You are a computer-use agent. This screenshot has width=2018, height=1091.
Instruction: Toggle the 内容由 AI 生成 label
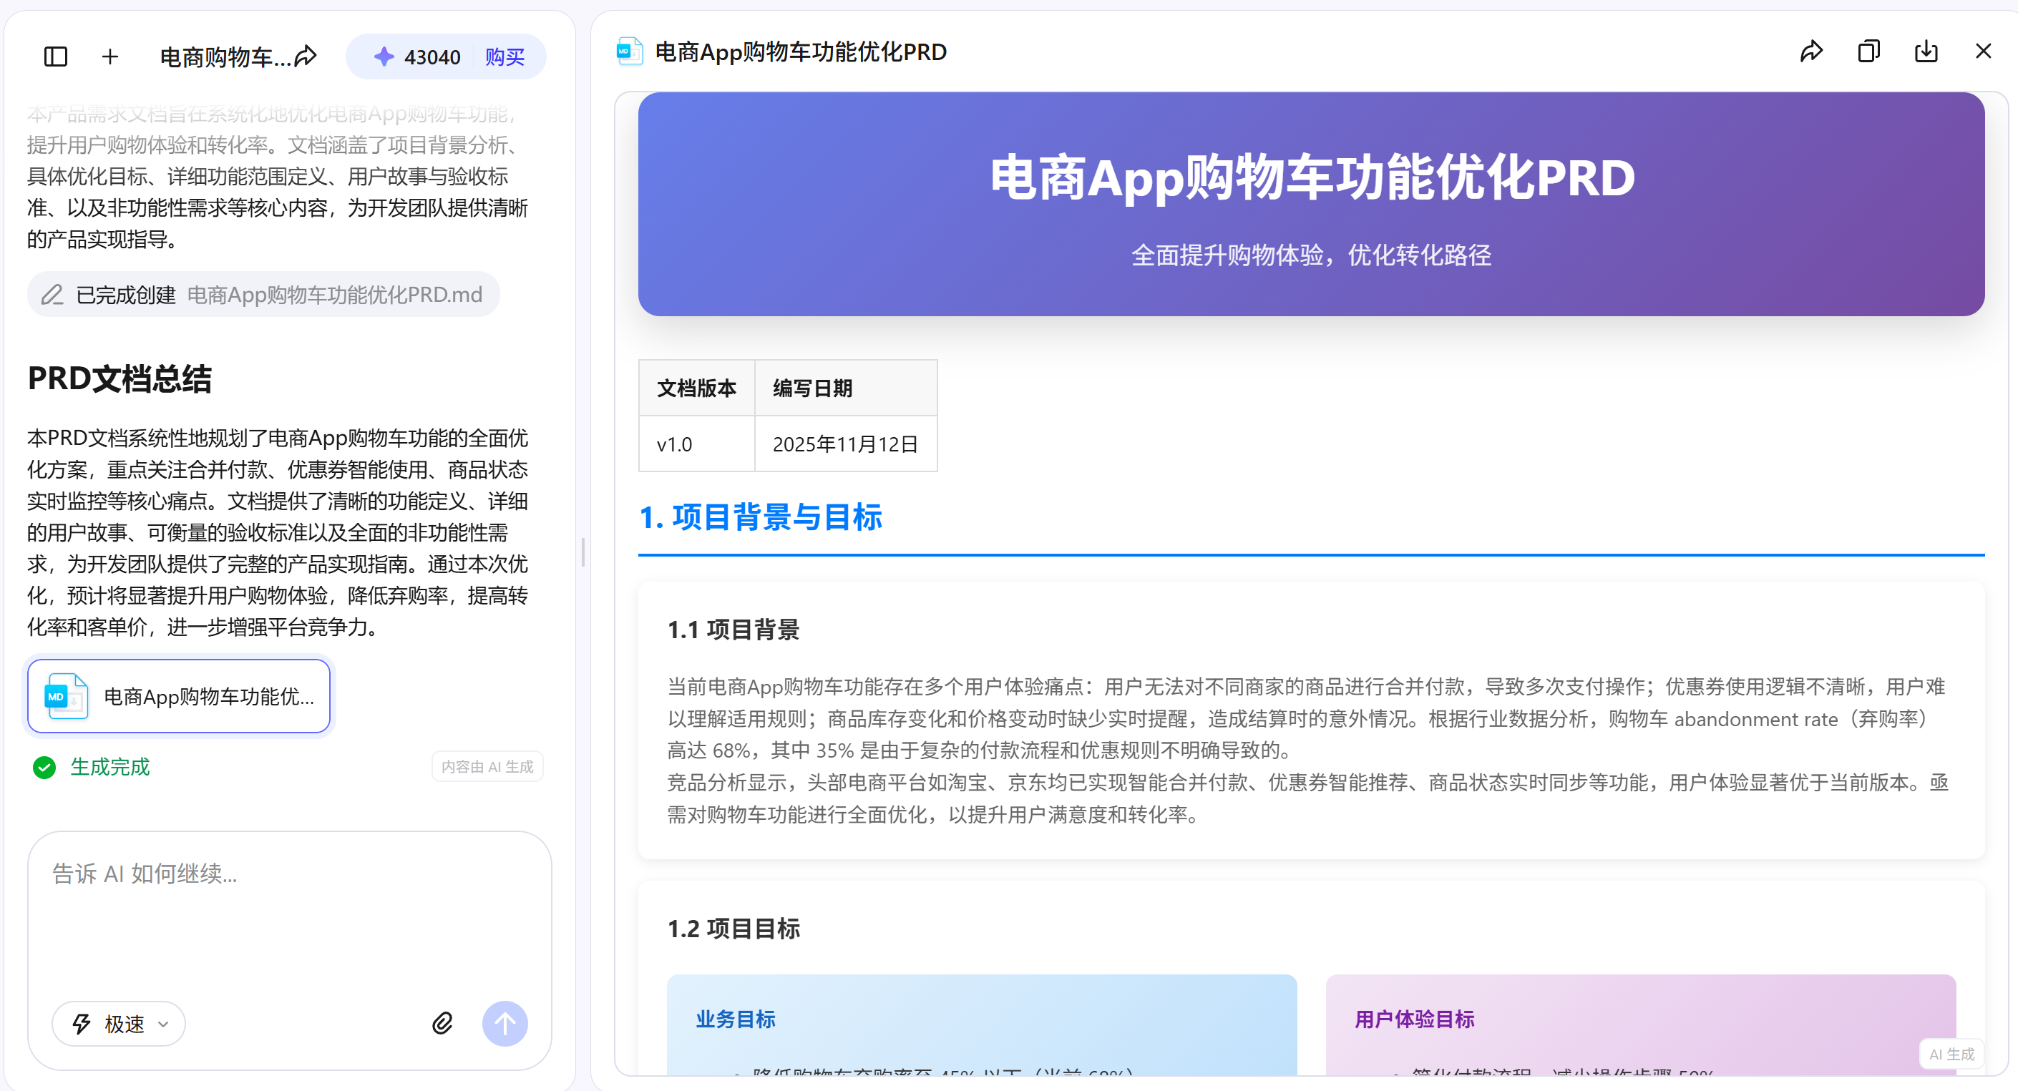tap(487, 766)
